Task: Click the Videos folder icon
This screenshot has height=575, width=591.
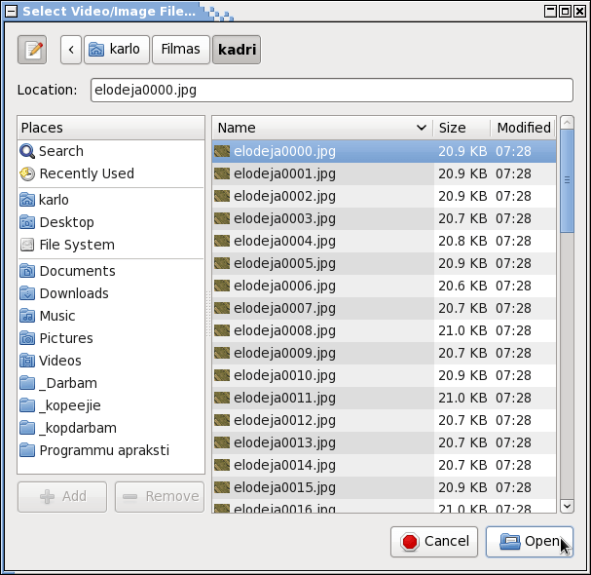Action: (27, 361)
